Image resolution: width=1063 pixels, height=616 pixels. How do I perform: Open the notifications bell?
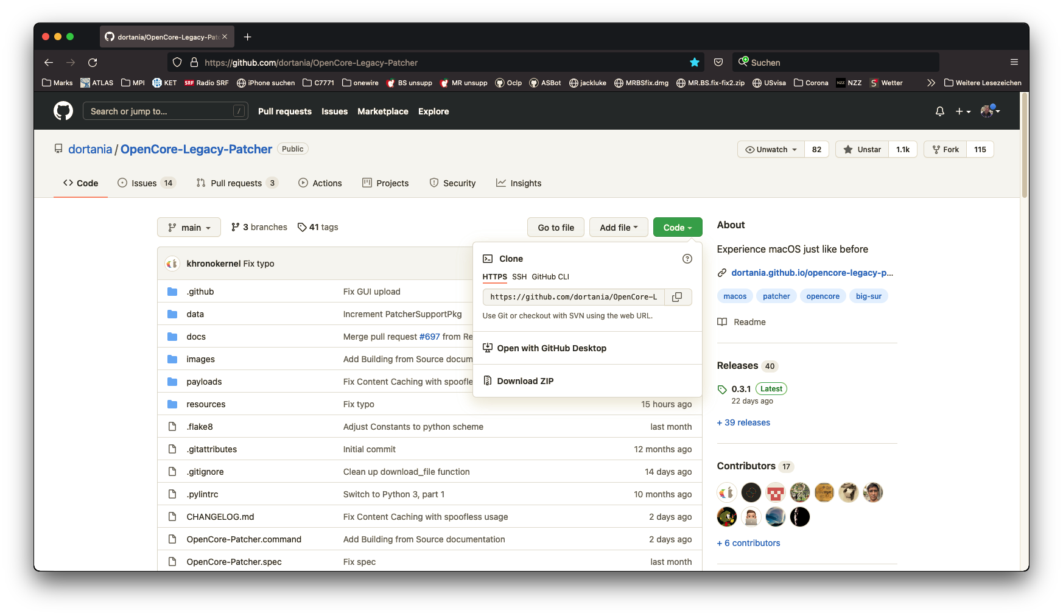(x=940, y=111)
